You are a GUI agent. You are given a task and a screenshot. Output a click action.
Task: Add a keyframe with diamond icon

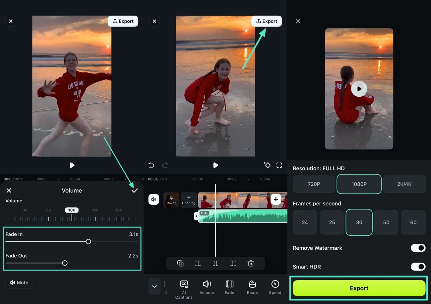click(267, 165)
